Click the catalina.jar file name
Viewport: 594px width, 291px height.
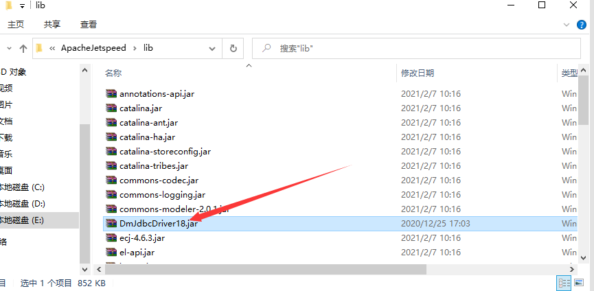point(141,108)
